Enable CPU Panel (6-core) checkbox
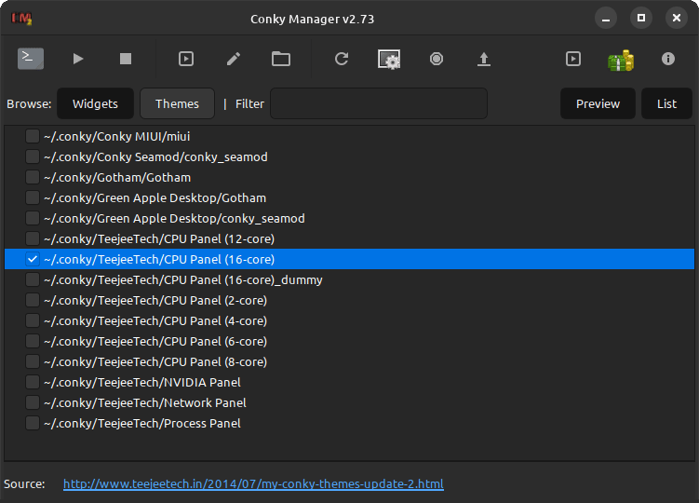This screenshot has height=503, width=699. 33,342
